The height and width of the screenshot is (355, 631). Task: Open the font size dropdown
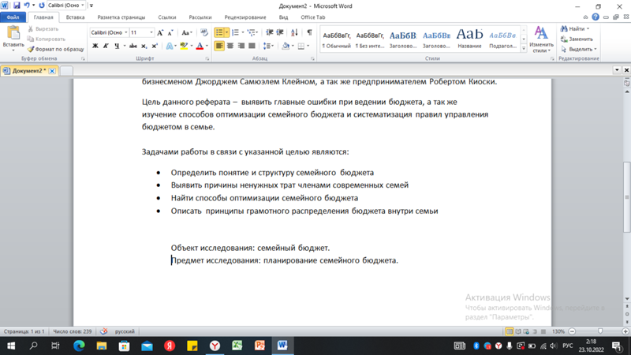[x=151, y=32]
